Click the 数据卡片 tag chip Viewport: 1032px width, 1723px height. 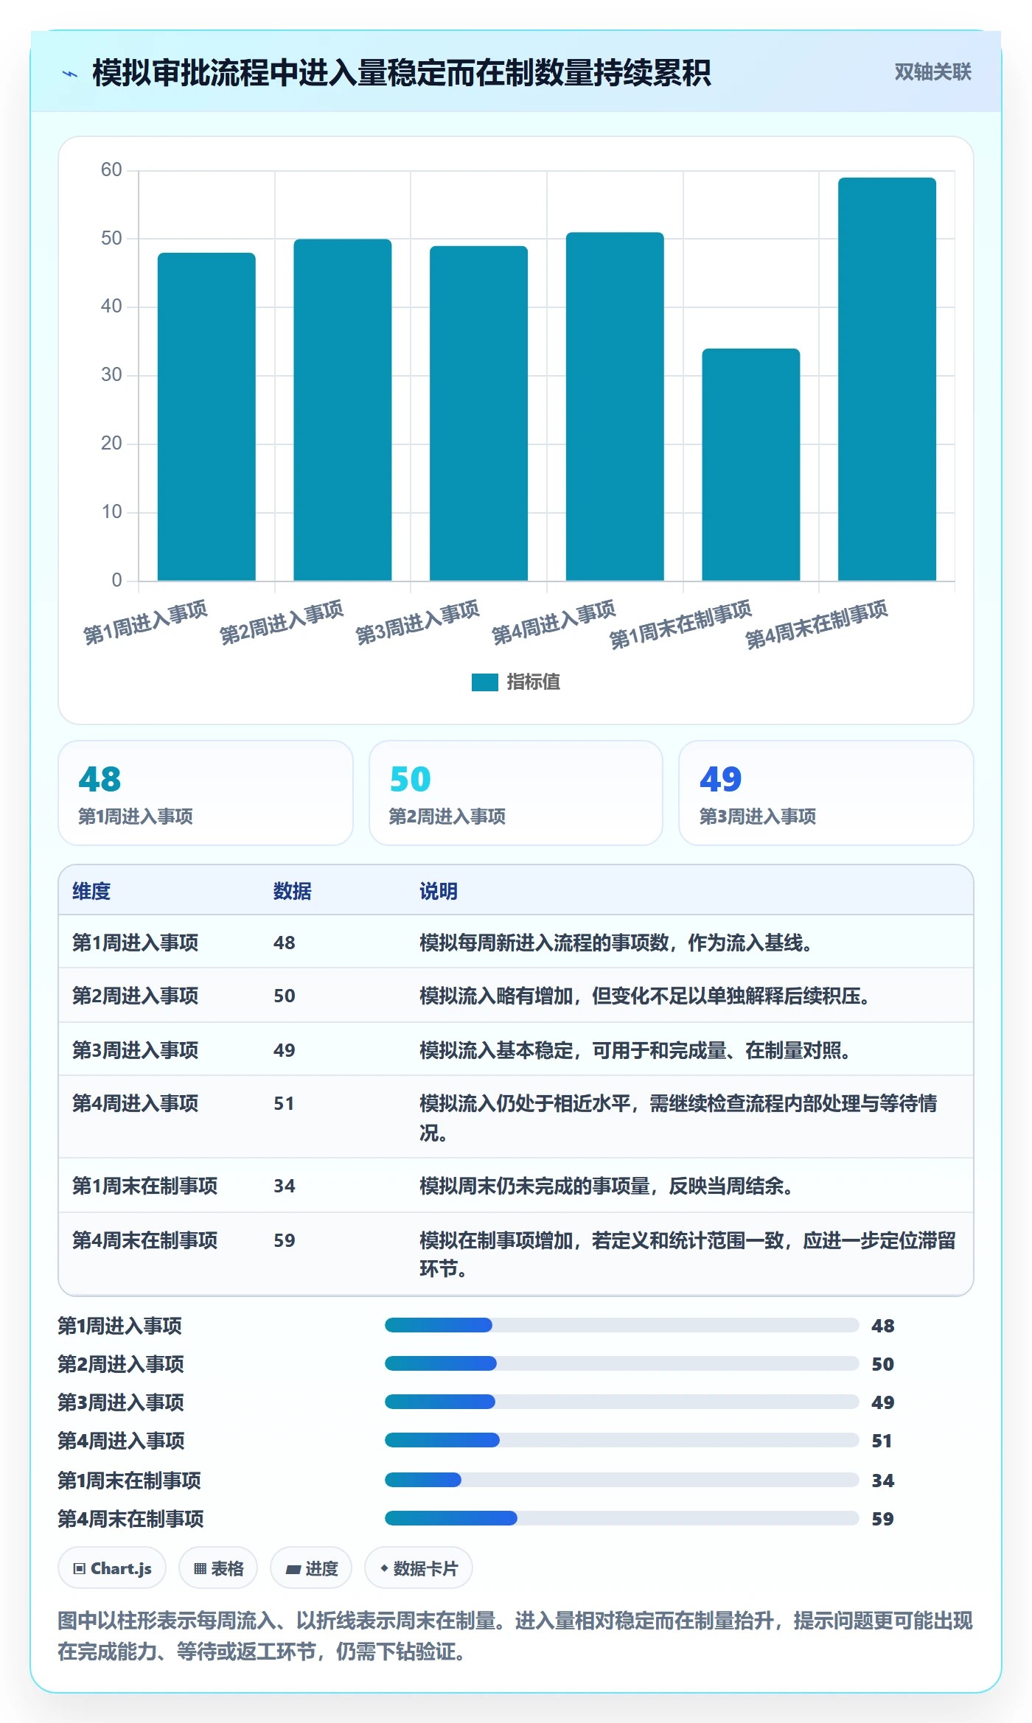click(419, 1568)
